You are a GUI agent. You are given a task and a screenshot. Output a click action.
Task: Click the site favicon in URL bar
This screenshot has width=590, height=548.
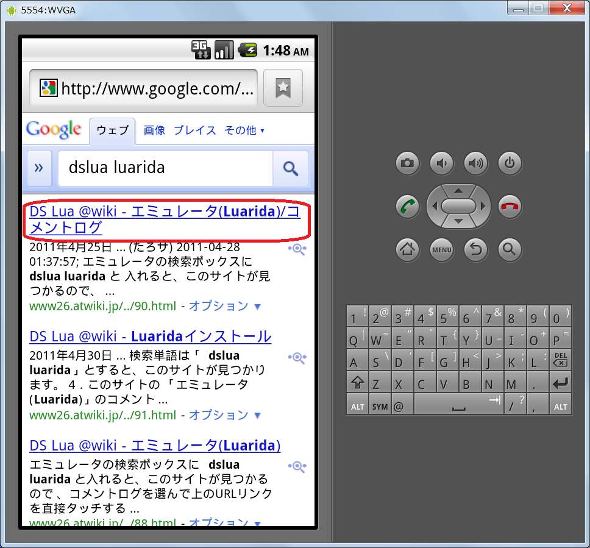[x=49, y=88]
